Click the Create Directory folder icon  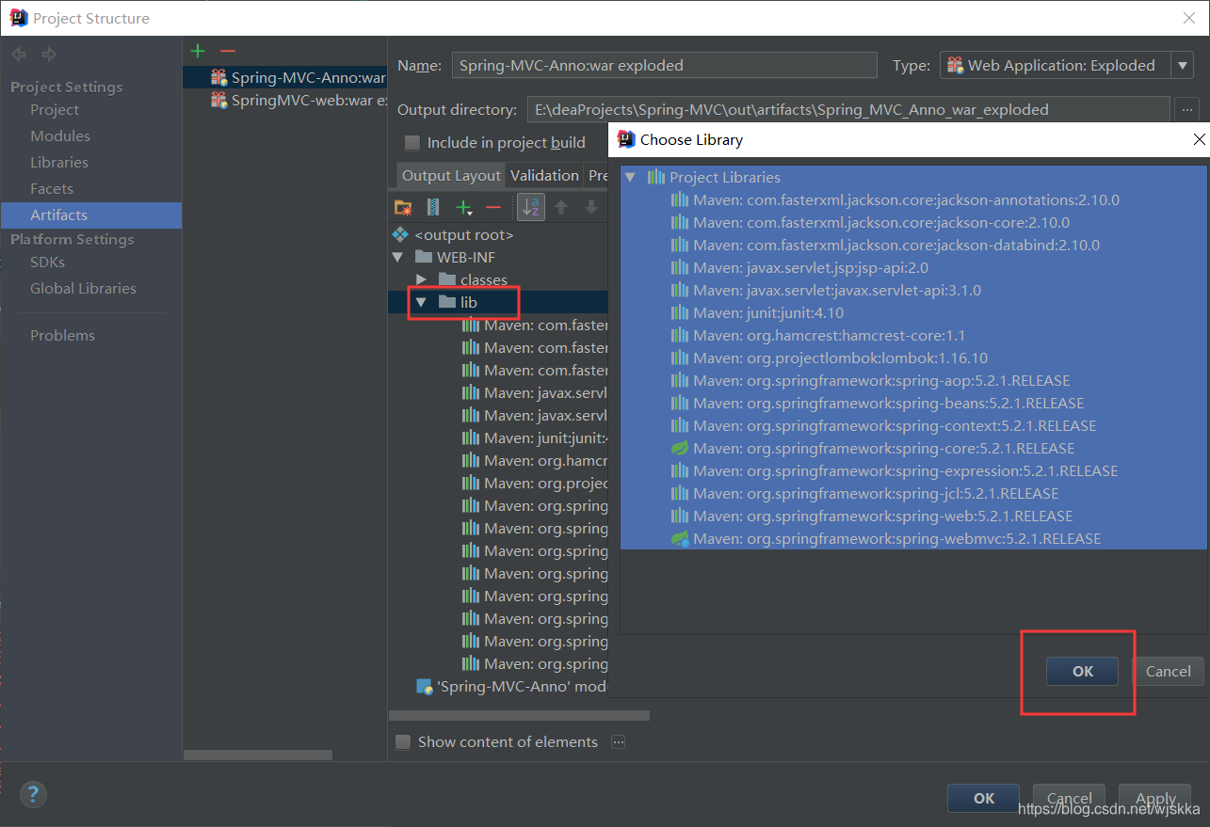coord(403,207)
